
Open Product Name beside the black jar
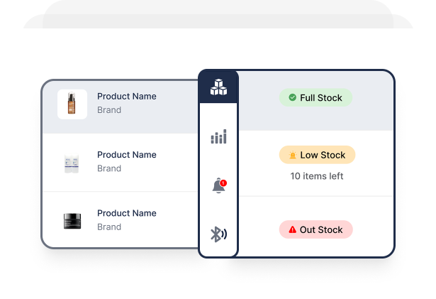pos(127,213)
